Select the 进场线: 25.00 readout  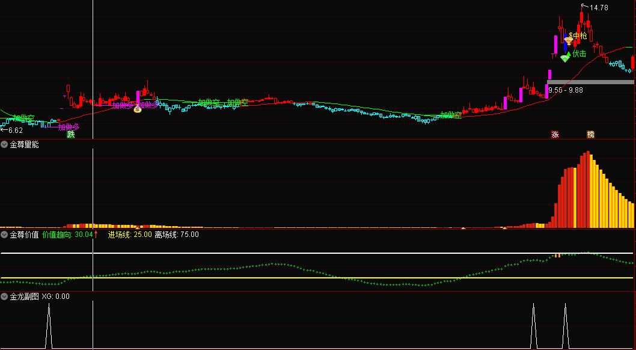point(130,234)
